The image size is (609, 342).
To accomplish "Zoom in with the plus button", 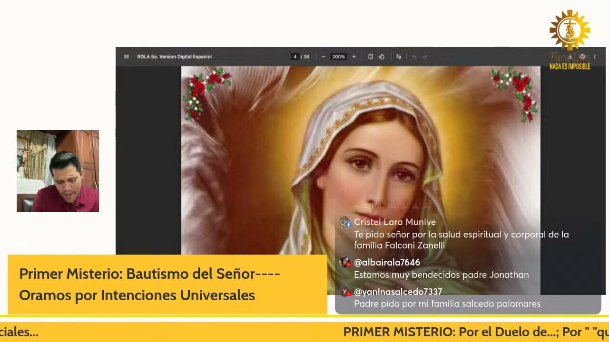I will coord(354,57).
